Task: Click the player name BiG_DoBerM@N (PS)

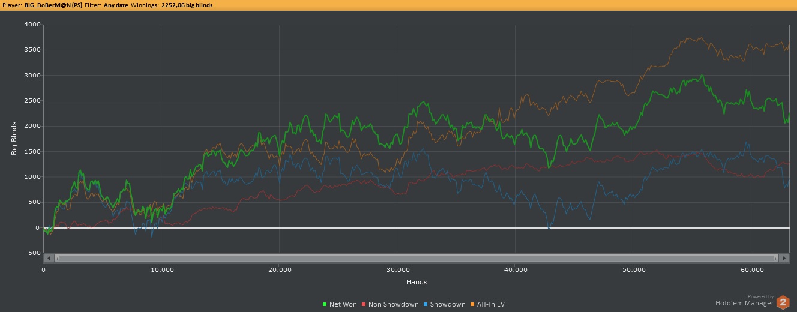Action: pos(53,5)
